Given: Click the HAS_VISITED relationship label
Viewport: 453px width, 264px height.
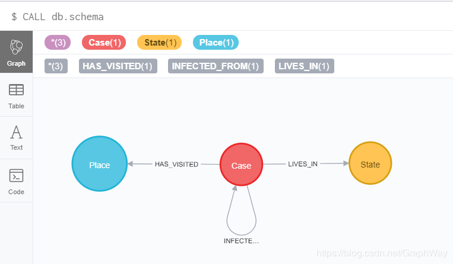Looking at the screenshot, I should pos(176,165).
